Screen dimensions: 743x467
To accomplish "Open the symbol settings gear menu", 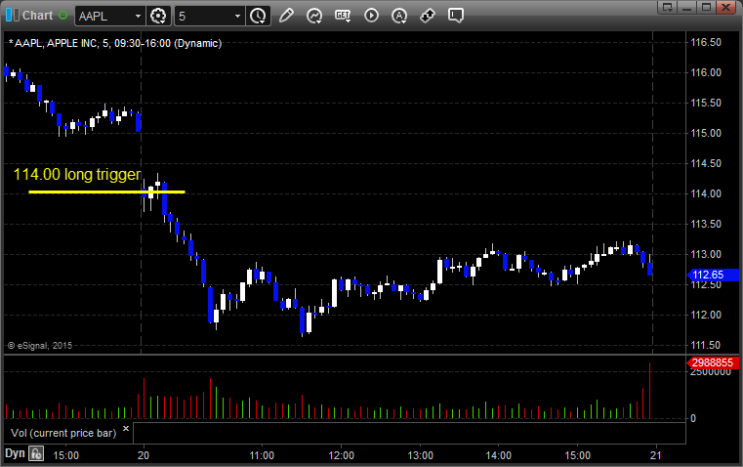I will click(x=158, y=16).
